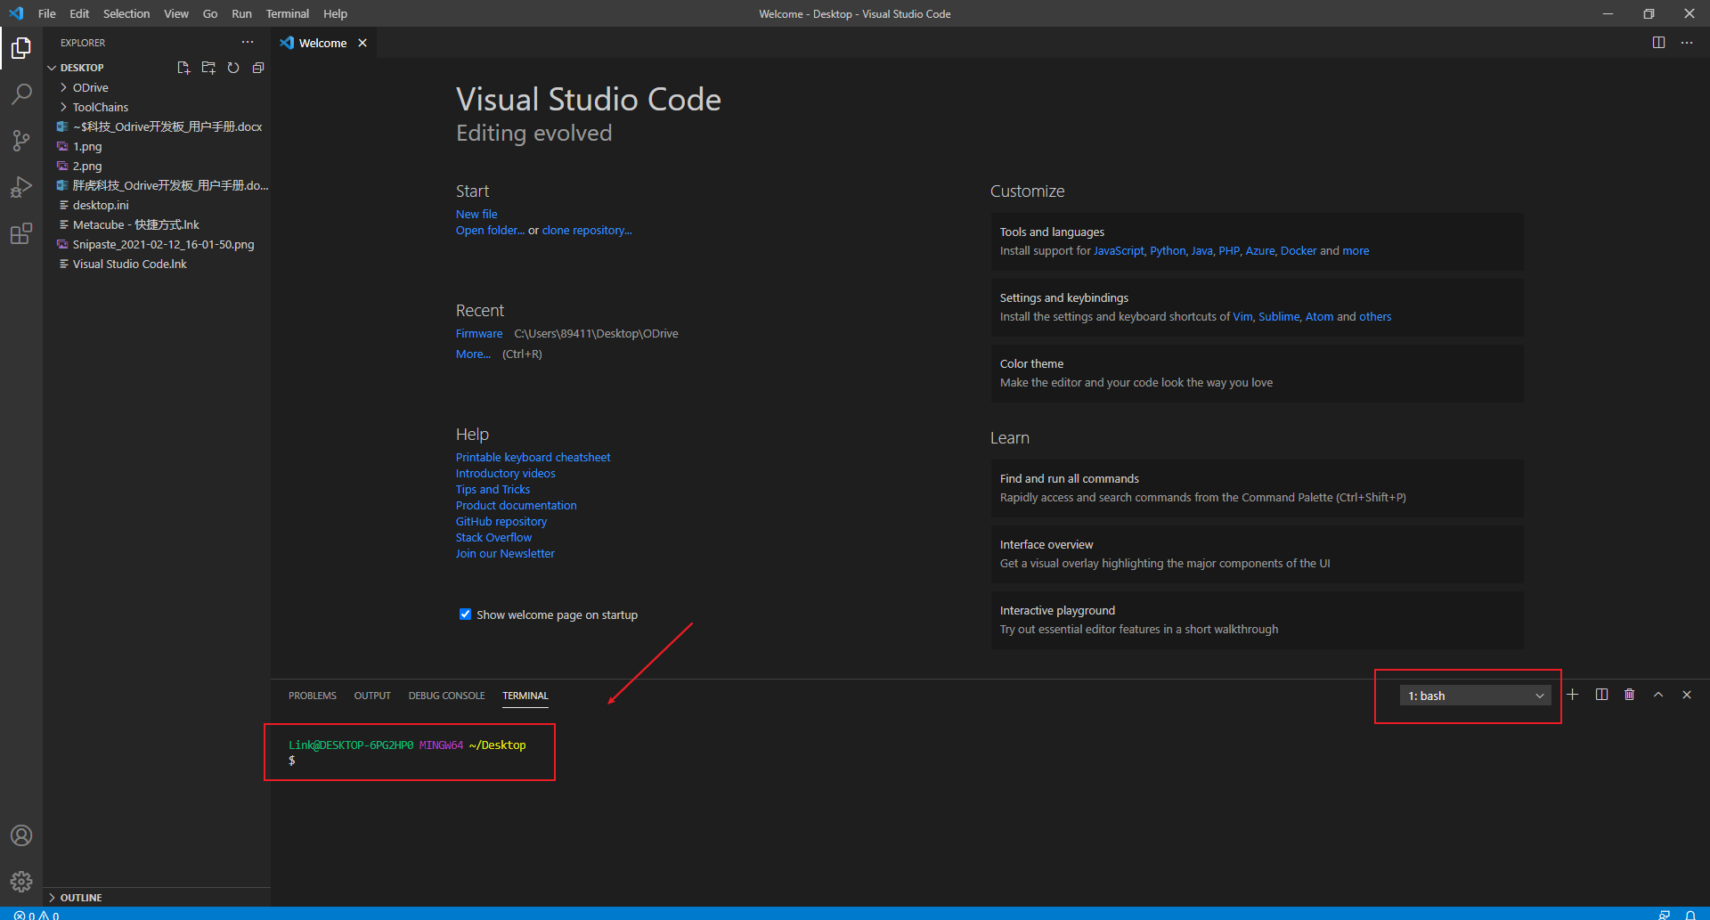1710x920 pixels.
Task: Switch to the DEBUG CONSOLE tab
Action: point(447,696)
